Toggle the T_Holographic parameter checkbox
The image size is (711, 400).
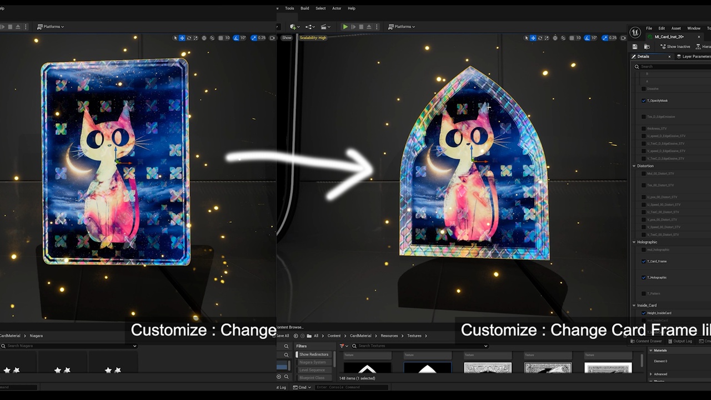pos(644,277)
